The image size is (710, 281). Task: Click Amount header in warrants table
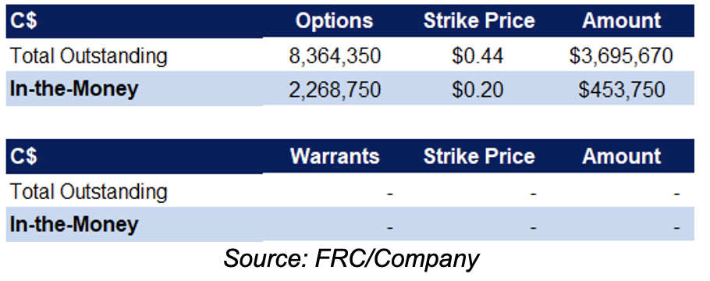tap(621, 156)
